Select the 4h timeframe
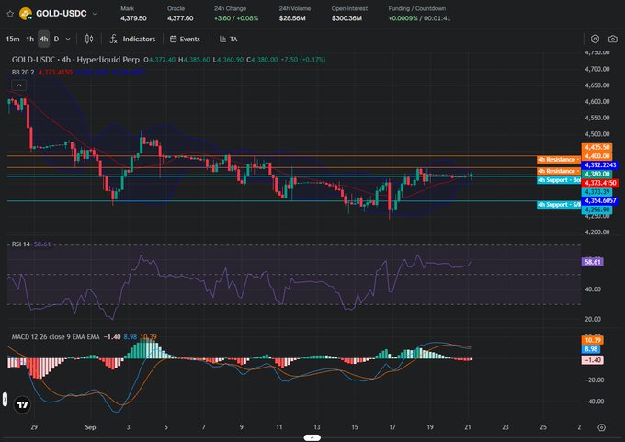The width and height of the screenshot is (625, 442). 44,40
